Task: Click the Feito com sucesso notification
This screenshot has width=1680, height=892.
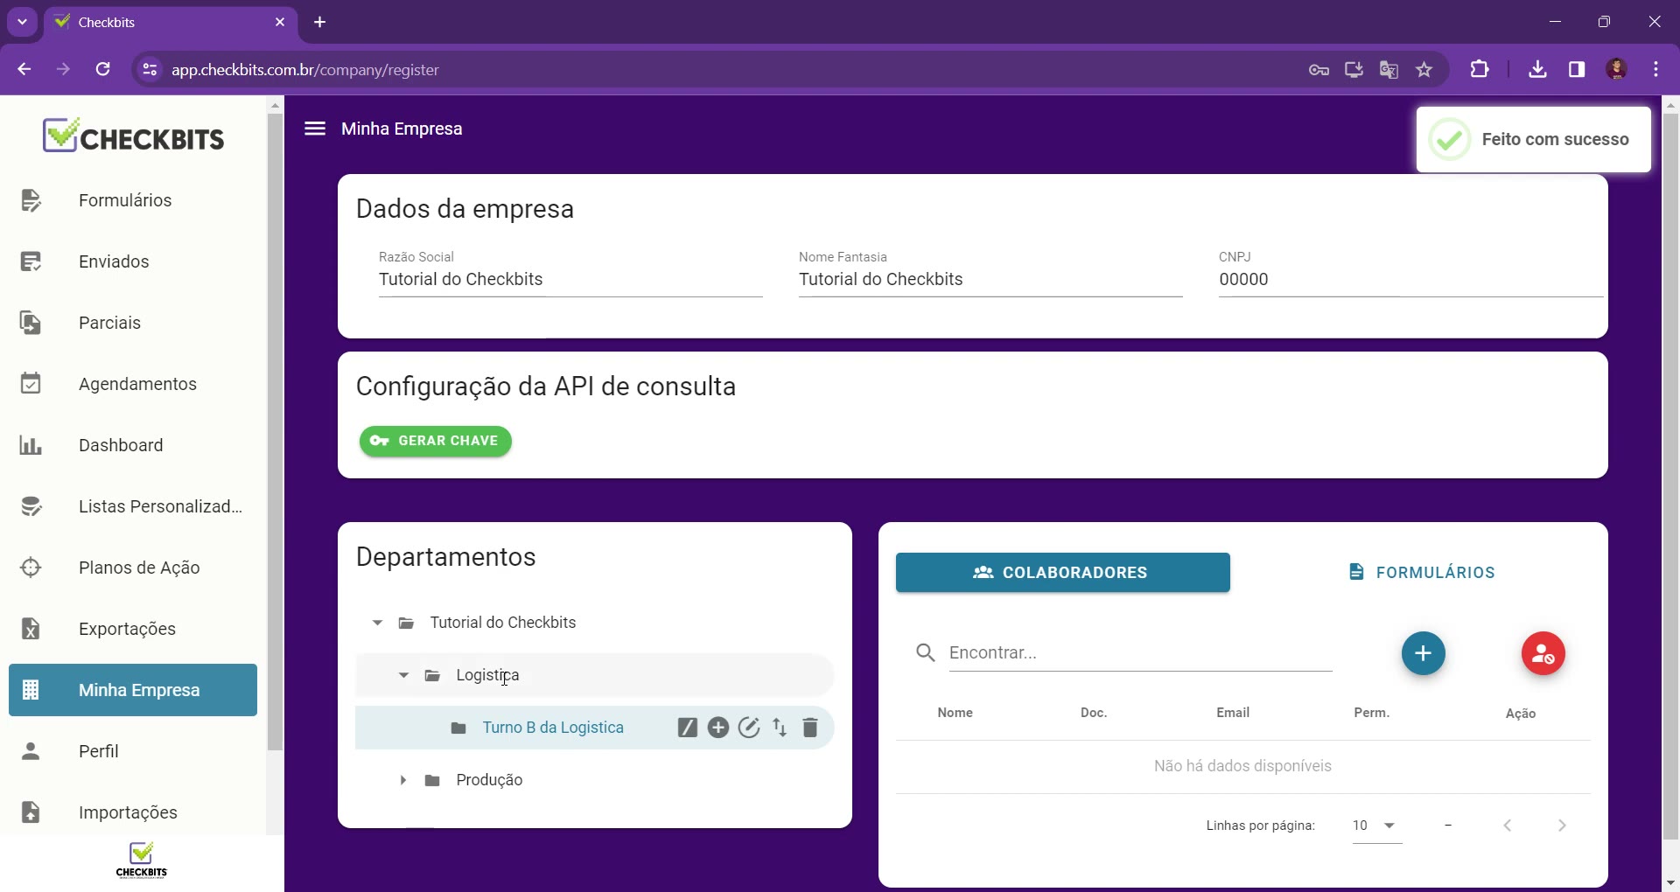Action: click(x=1534, y=140)
